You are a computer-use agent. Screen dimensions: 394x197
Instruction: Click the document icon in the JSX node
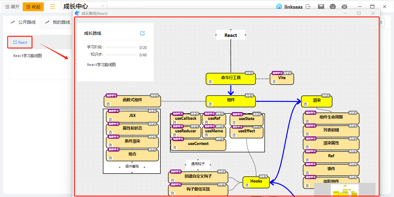[x=111, y=119]
